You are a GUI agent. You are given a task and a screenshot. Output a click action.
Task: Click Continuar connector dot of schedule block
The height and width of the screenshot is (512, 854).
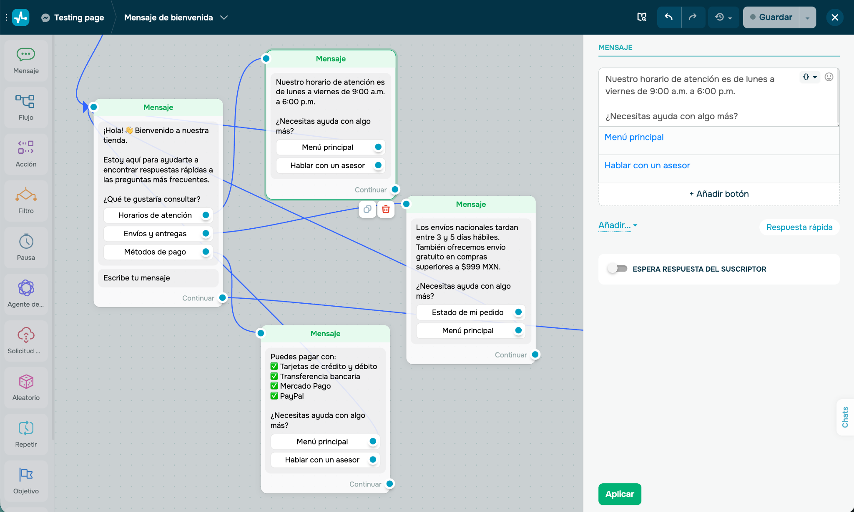point(395,189)
